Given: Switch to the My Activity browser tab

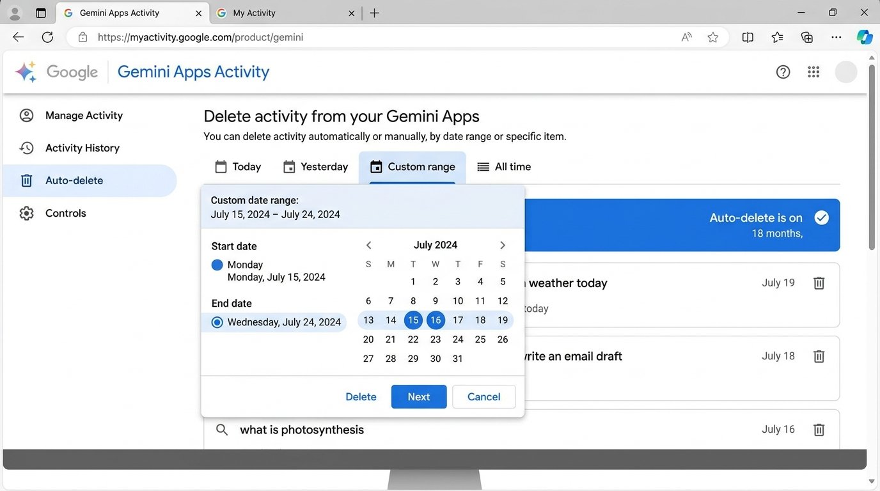Looking at the screenshot, I should tap(286, 13).
